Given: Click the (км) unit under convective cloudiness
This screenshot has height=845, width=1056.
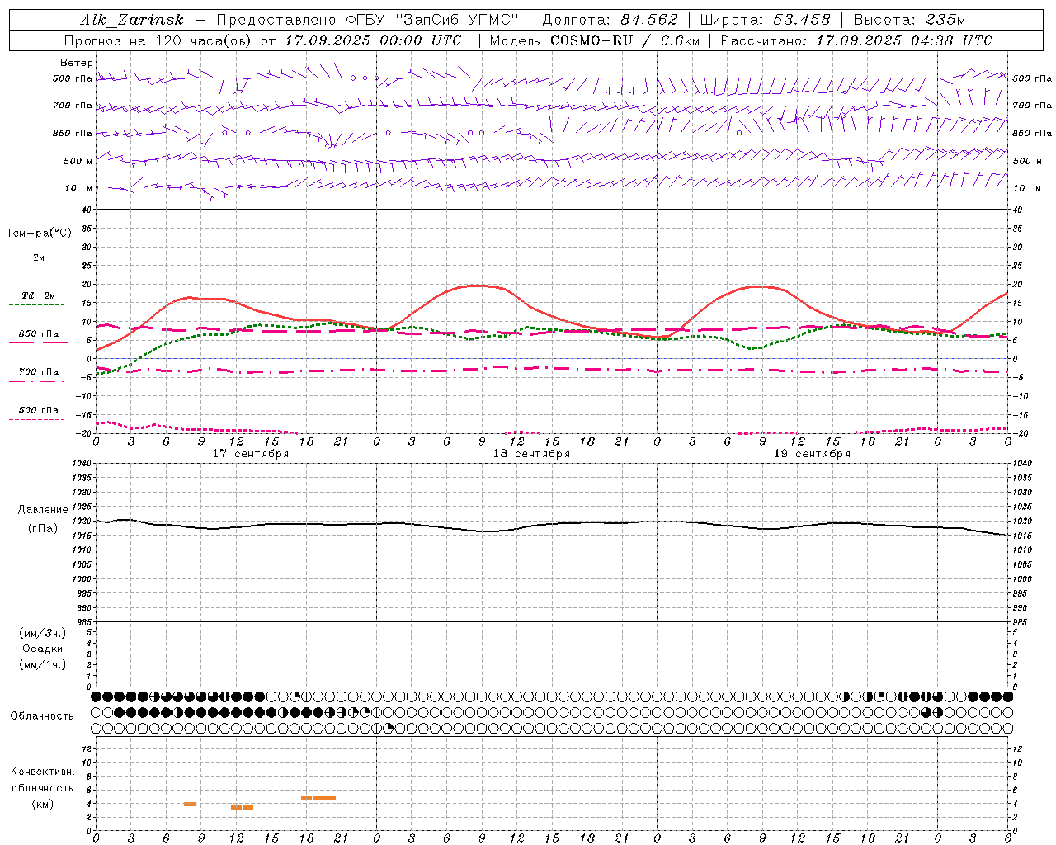Looking at the screenshot, I should pyautogui.click(x=42, y=804).
